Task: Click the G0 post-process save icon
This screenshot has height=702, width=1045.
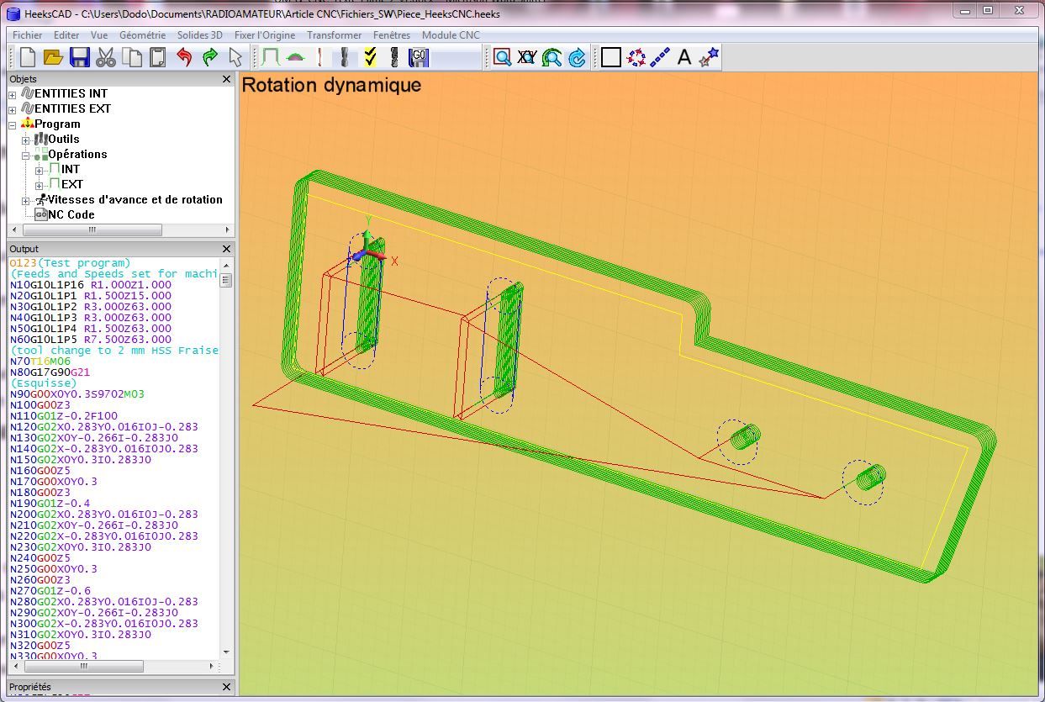Action: (419, 57)
